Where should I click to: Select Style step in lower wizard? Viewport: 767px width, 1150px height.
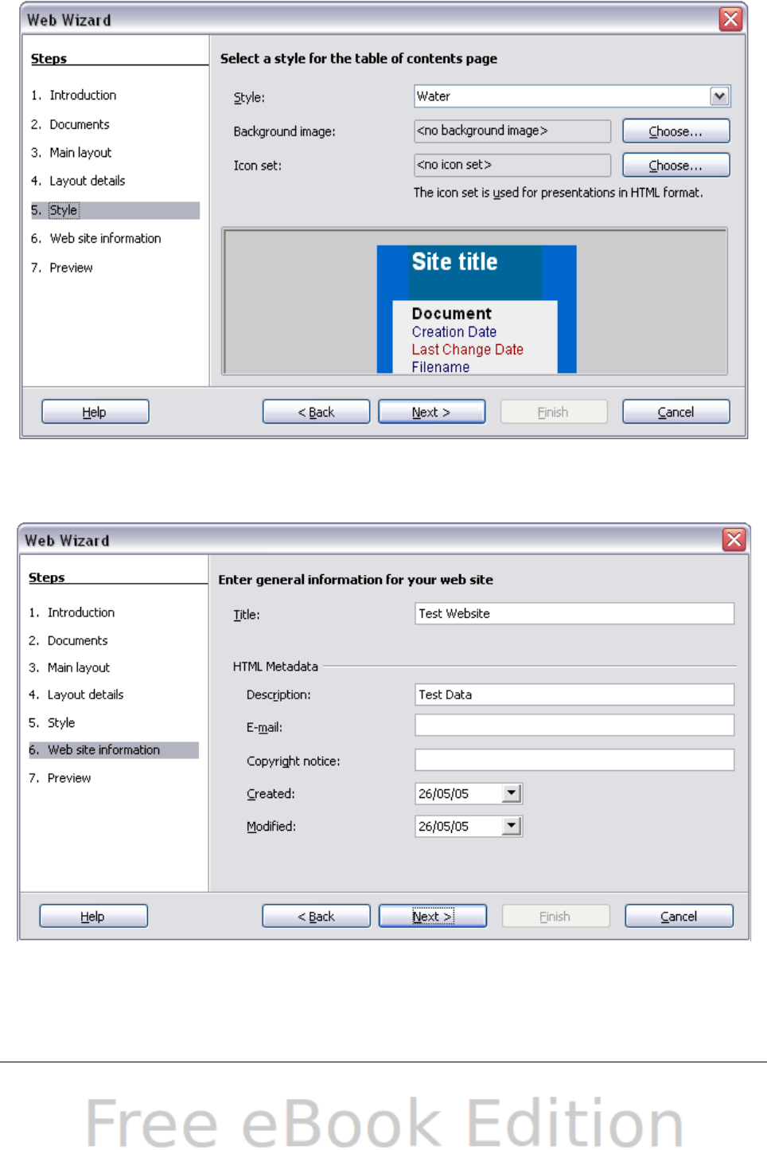tap(60, 722)
